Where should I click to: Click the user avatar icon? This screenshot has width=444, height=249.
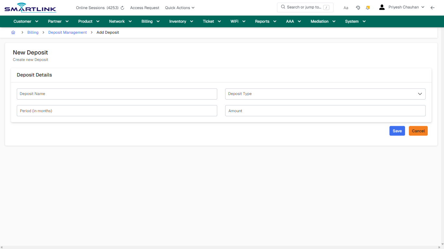coord(382,7)
